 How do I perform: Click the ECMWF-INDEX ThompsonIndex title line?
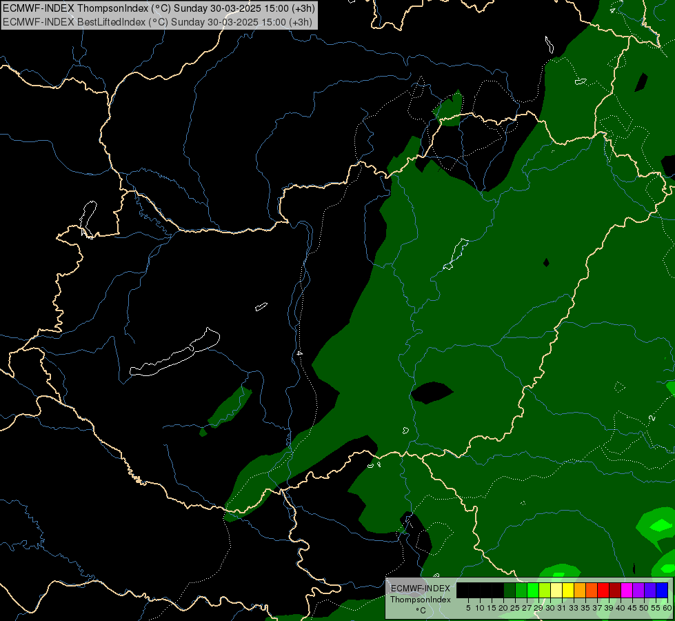pyautogui.click(x=159, y=8)
